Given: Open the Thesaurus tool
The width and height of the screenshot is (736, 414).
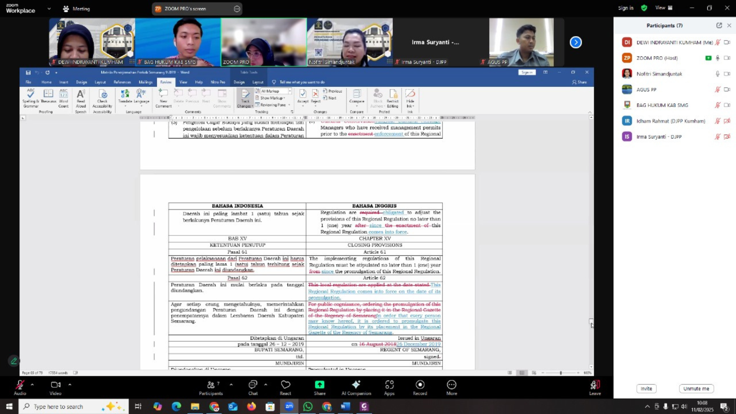Looking at the screenshot, I should (48, 96).
